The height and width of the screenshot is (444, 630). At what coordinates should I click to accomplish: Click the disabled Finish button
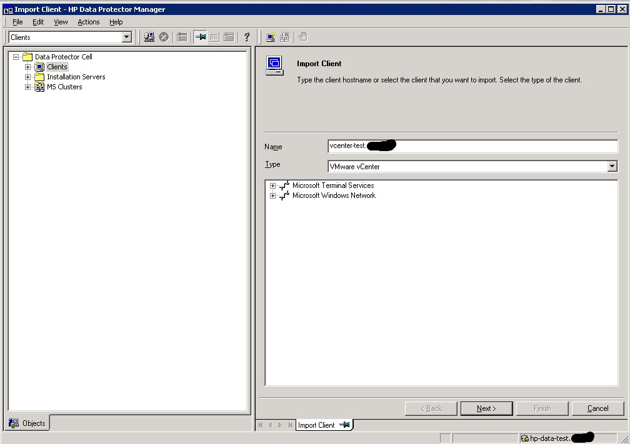pos(542,408)
